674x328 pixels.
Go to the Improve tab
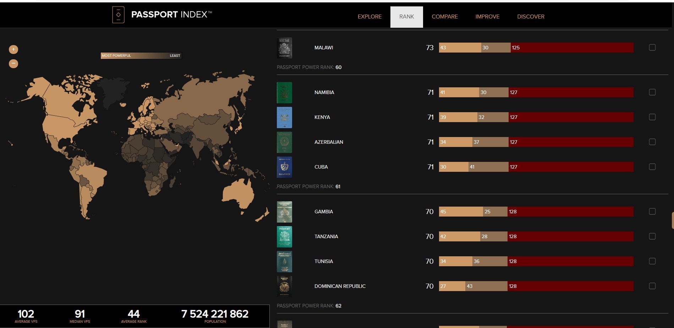(487, 17)
